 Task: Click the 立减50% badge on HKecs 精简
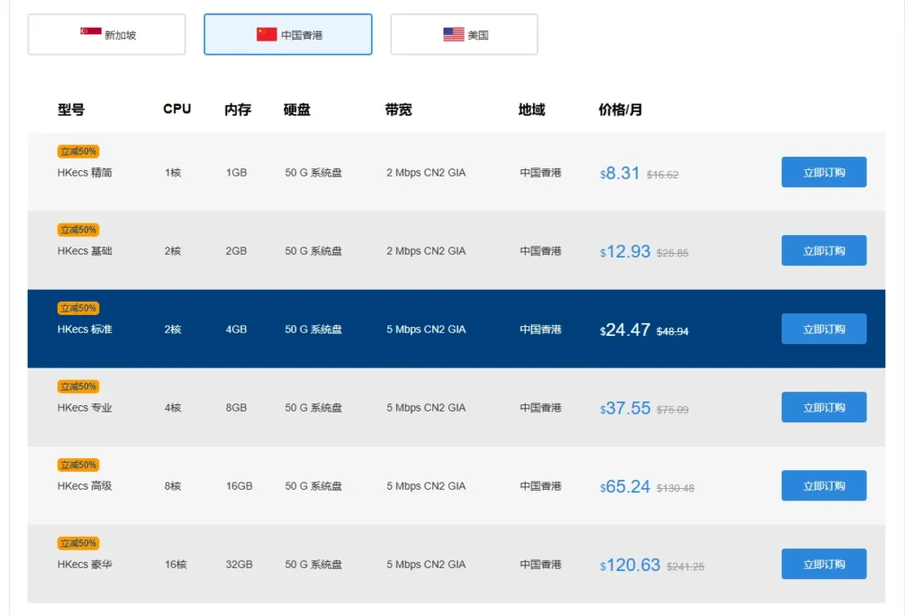(x=78, y=151)
